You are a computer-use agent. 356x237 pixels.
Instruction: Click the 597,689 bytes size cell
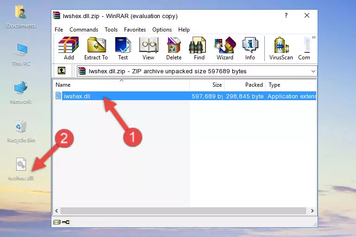(x=207, y=96)
